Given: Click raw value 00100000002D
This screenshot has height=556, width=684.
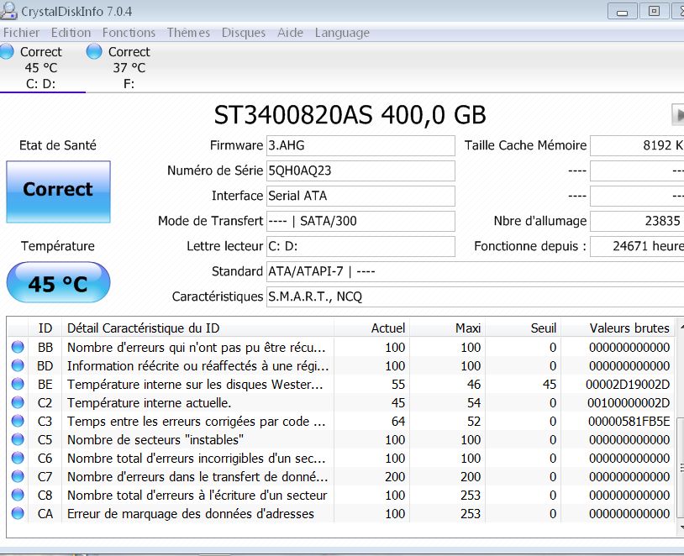Looking at the screenshot, I should click(x=629, y=402).
